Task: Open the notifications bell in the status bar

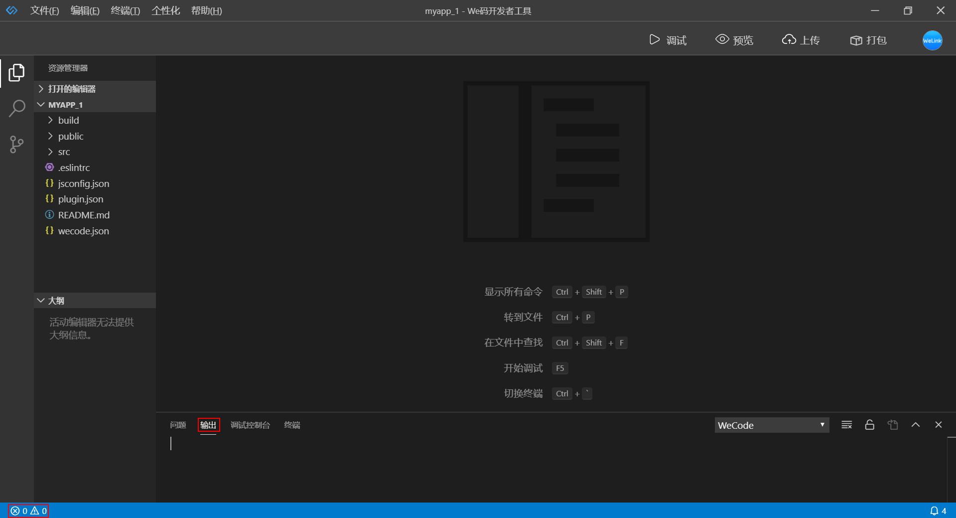Action: (935, 511)
